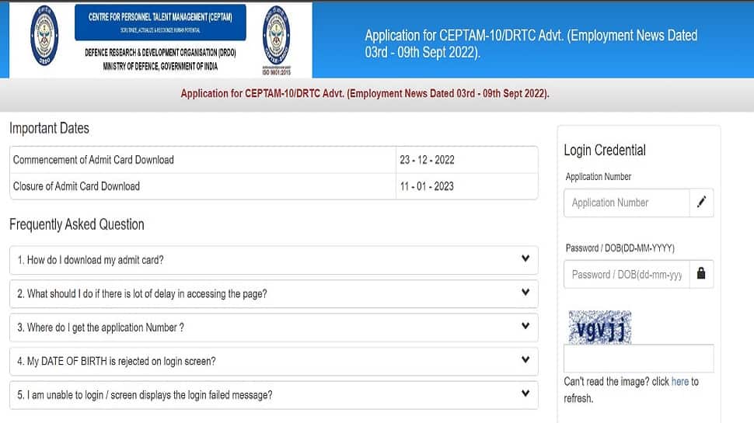The height and width of the screenshot is (423, 754).
Task: Click chevron arrow on FAQ 3 application Number row
Action: coord(525,325)
